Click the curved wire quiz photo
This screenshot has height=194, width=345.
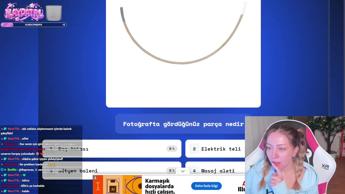point(183,54)
